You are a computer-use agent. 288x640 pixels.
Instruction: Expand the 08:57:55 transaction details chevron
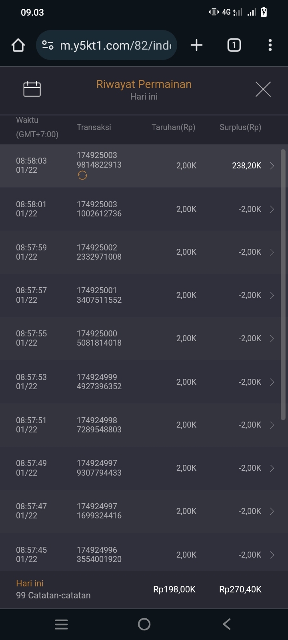(272, 338)
